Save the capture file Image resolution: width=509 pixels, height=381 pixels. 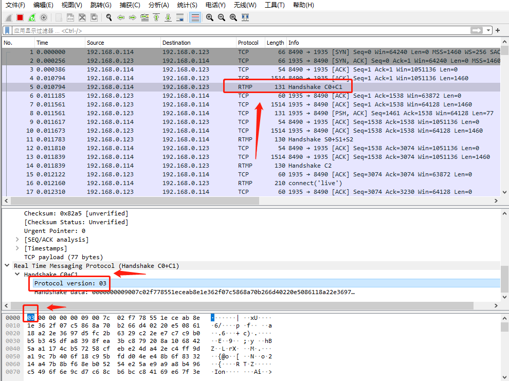tap(70, 17)
